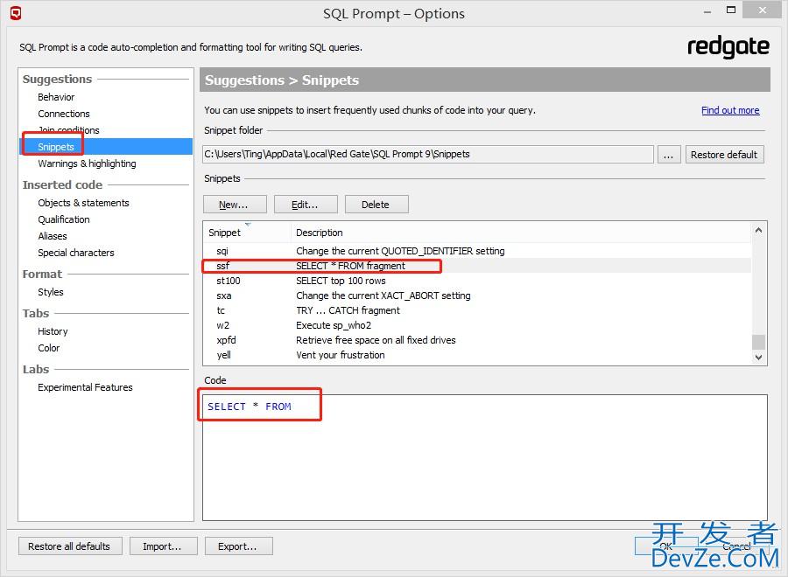Click the Import… button

point(164,546)
